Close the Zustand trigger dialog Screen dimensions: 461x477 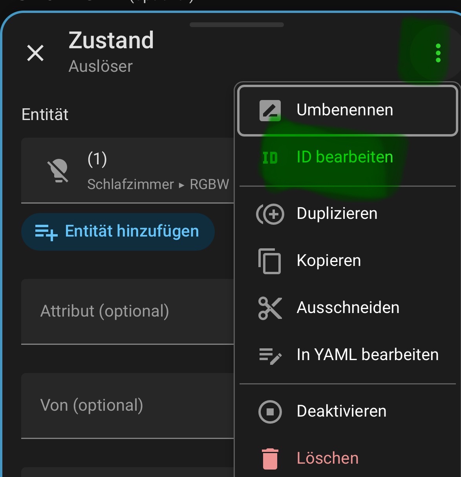click(x=35, y=53)
